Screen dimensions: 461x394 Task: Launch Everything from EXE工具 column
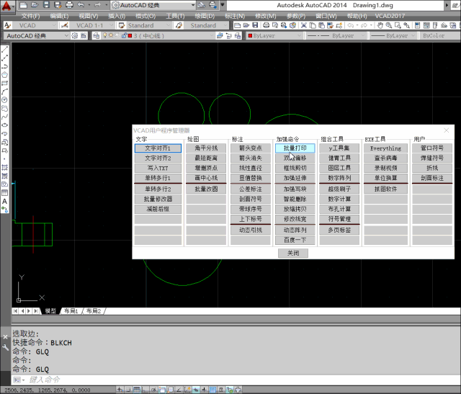(x=385, y=148)
